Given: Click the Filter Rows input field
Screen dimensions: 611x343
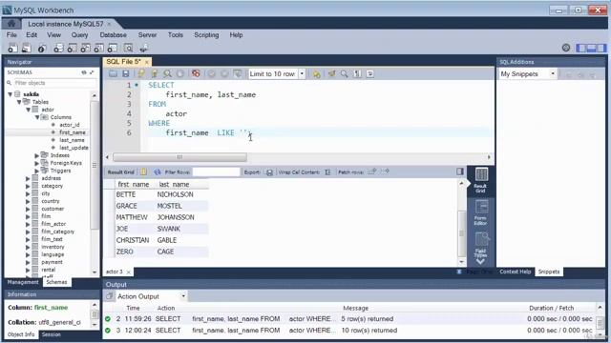Looking at the screenshot, I should click(x=217, y=171).
